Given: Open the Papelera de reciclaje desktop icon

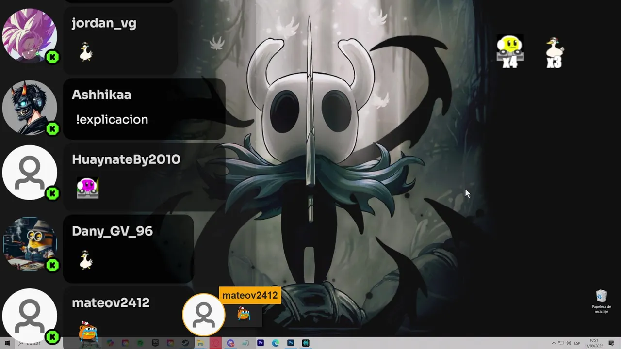Looking at the screenshot, I should pos(601,301).
